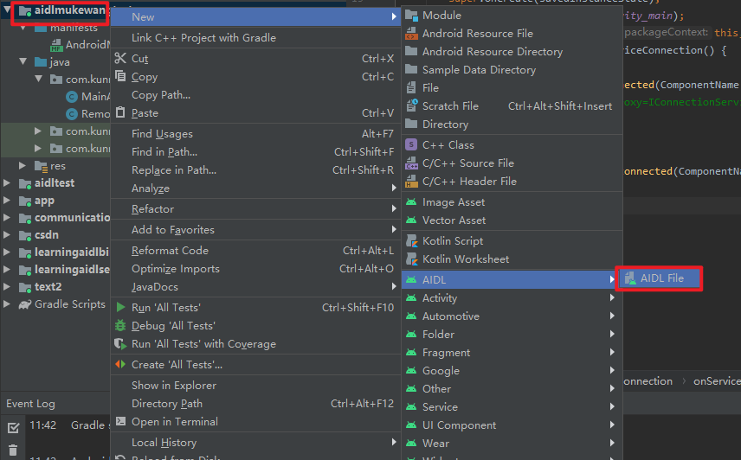Expand the text2 module arrow
This screenshot has width=741, height=460.
click(x=7, y=286)
